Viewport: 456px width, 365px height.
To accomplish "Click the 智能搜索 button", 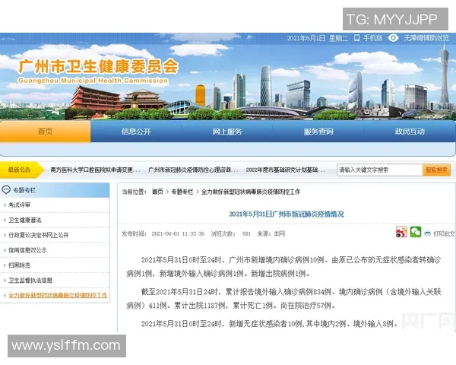I will (436, 170).
